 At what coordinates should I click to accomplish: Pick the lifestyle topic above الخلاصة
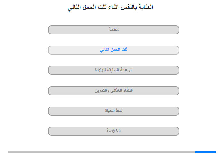point(113,111)
